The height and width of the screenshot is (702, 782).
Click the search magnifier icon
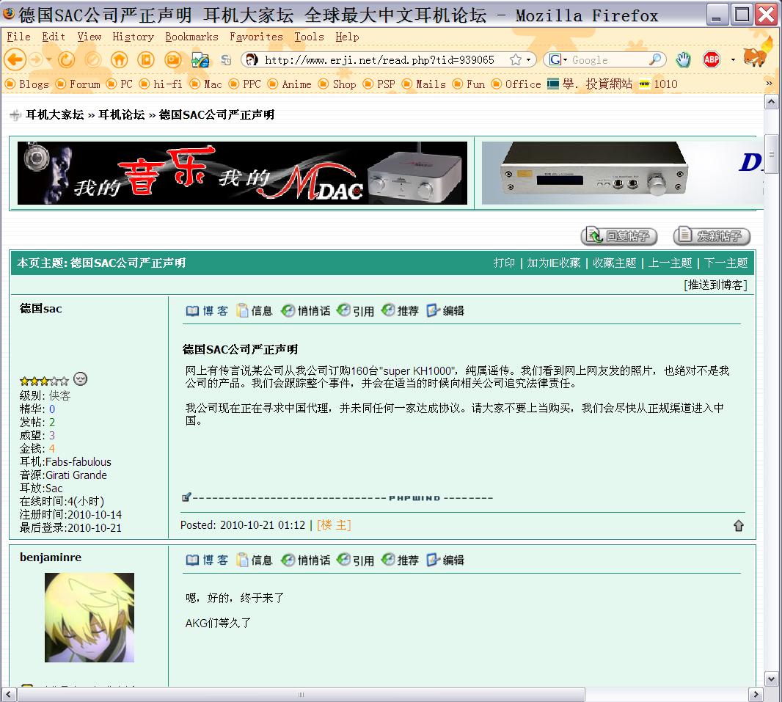655,60
